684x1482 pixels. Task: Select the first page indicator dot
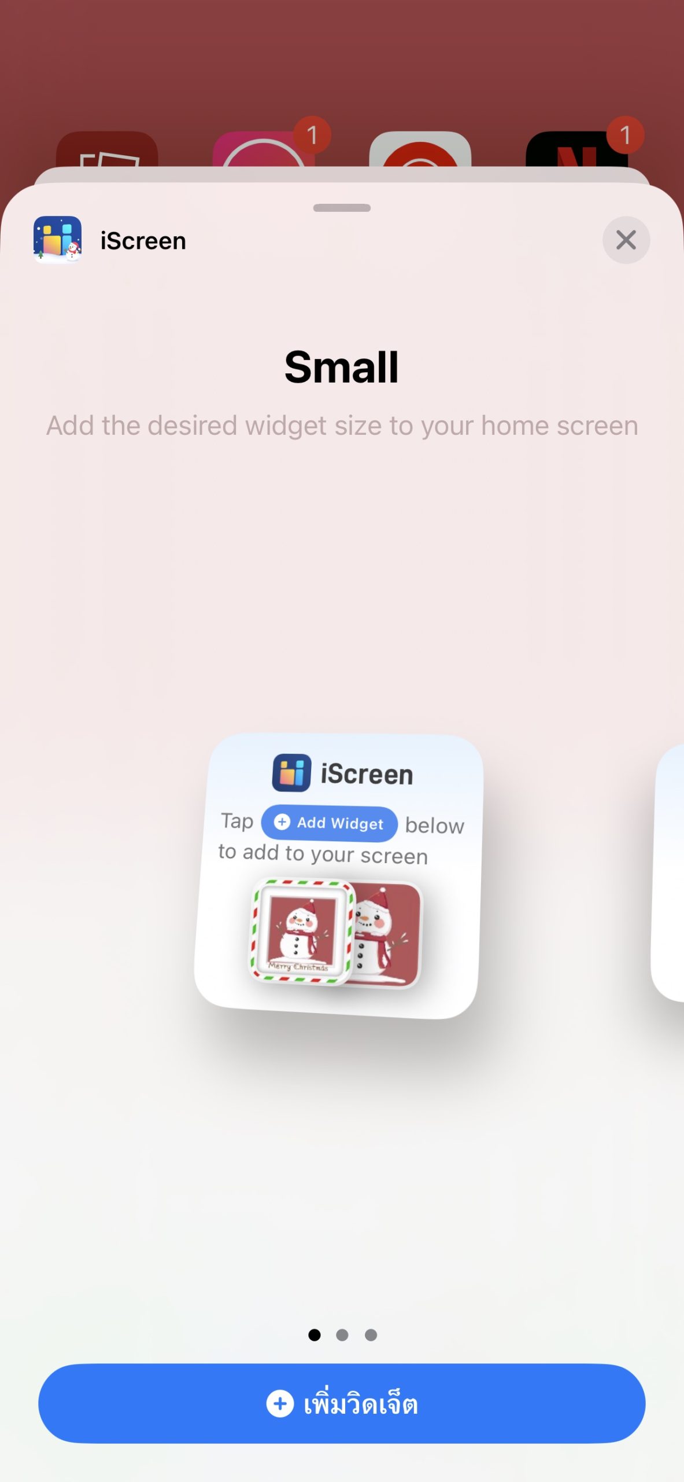315,1335
